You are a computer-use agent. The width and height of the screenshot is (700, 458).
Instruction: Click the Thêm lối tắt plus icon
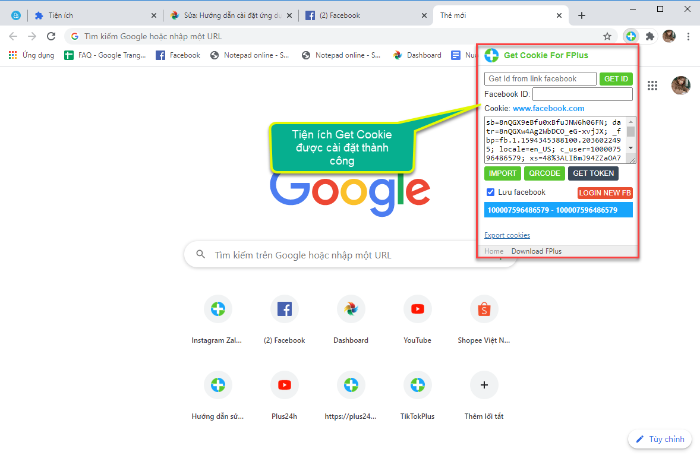click(484, 385)
